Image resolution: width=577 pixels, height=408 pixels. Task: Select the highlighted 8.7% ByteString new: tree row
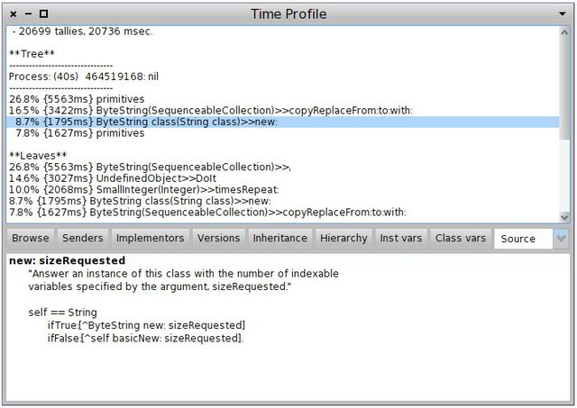(144, 122)
